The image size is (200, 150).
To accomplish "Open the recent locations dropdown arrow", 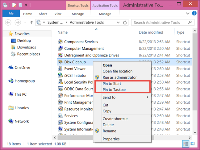I will 25,23.
